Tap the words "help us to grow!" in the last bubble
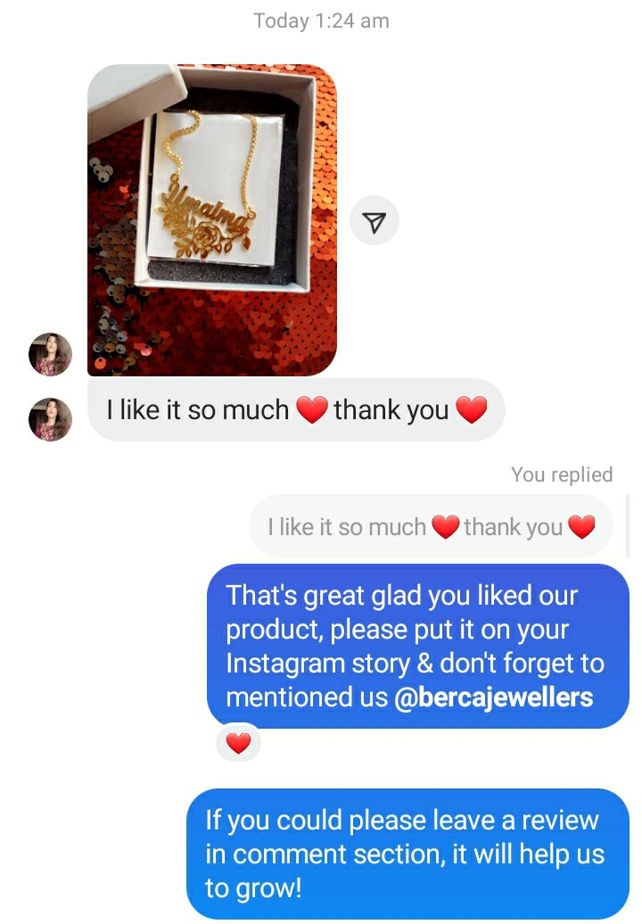 coord(405,870)
